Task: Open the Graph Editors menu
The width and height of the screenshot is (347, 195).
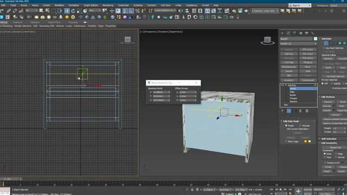Action: pos(91,5)
